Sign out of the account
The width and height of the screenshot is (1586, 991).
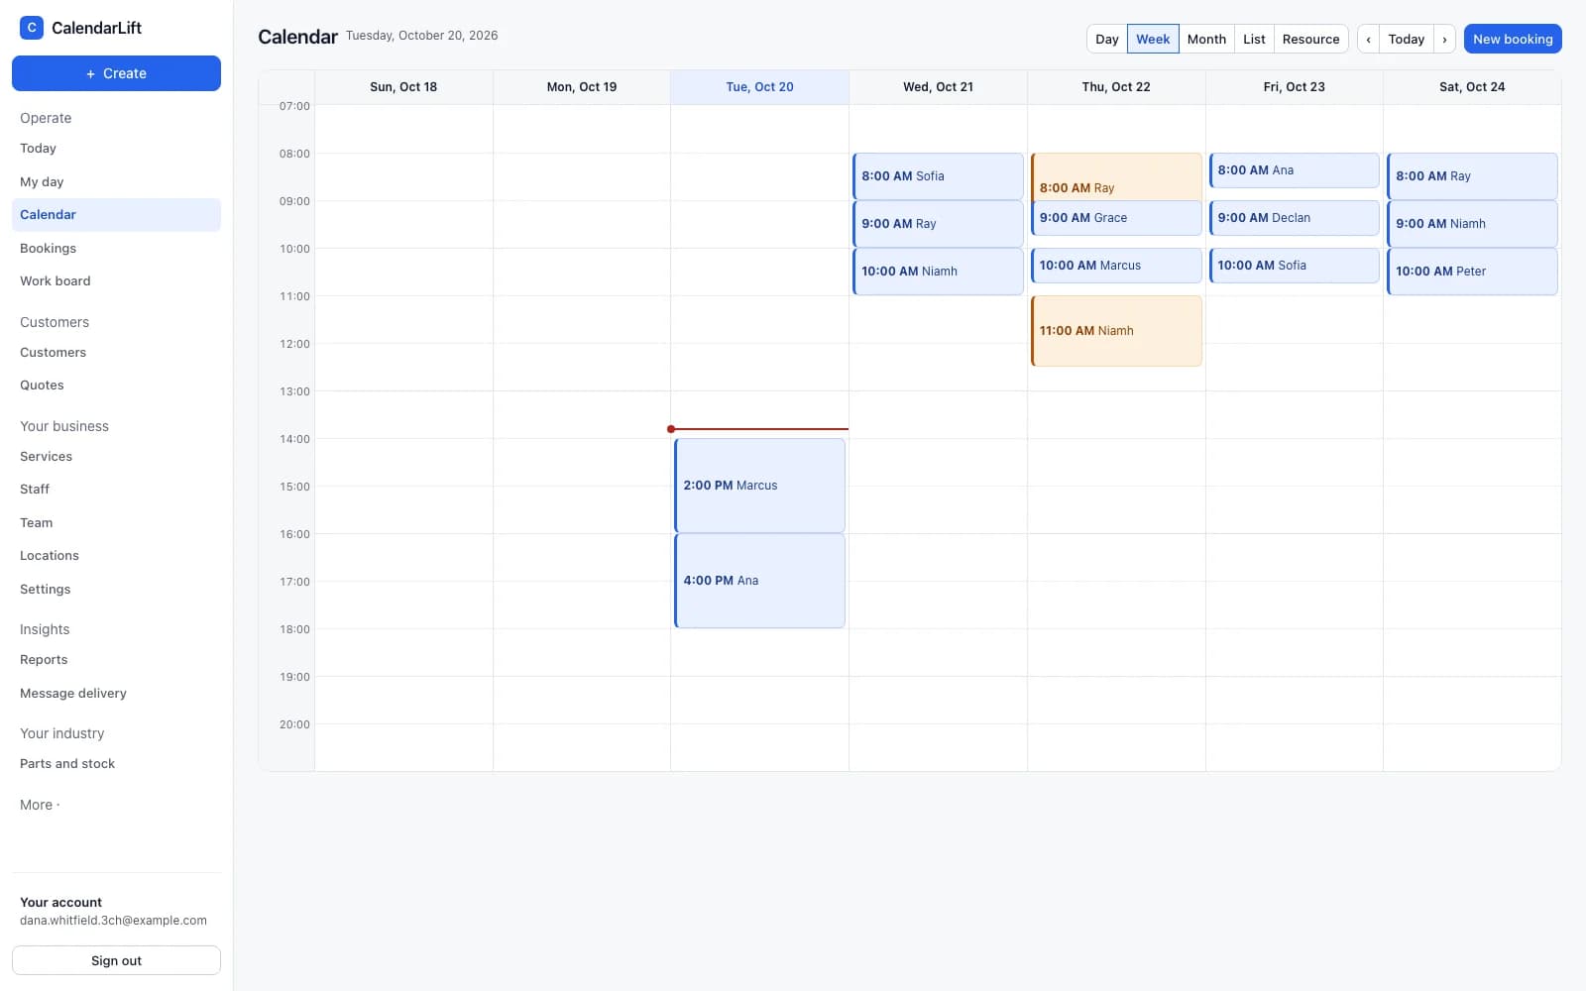pyautogui.click(x=116, y=960)
